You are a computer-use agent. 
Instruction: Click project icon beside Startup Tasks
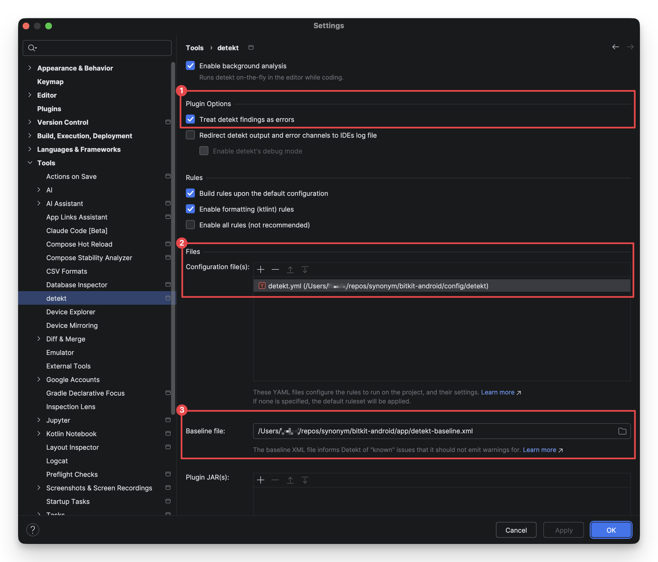pos(168,501)
